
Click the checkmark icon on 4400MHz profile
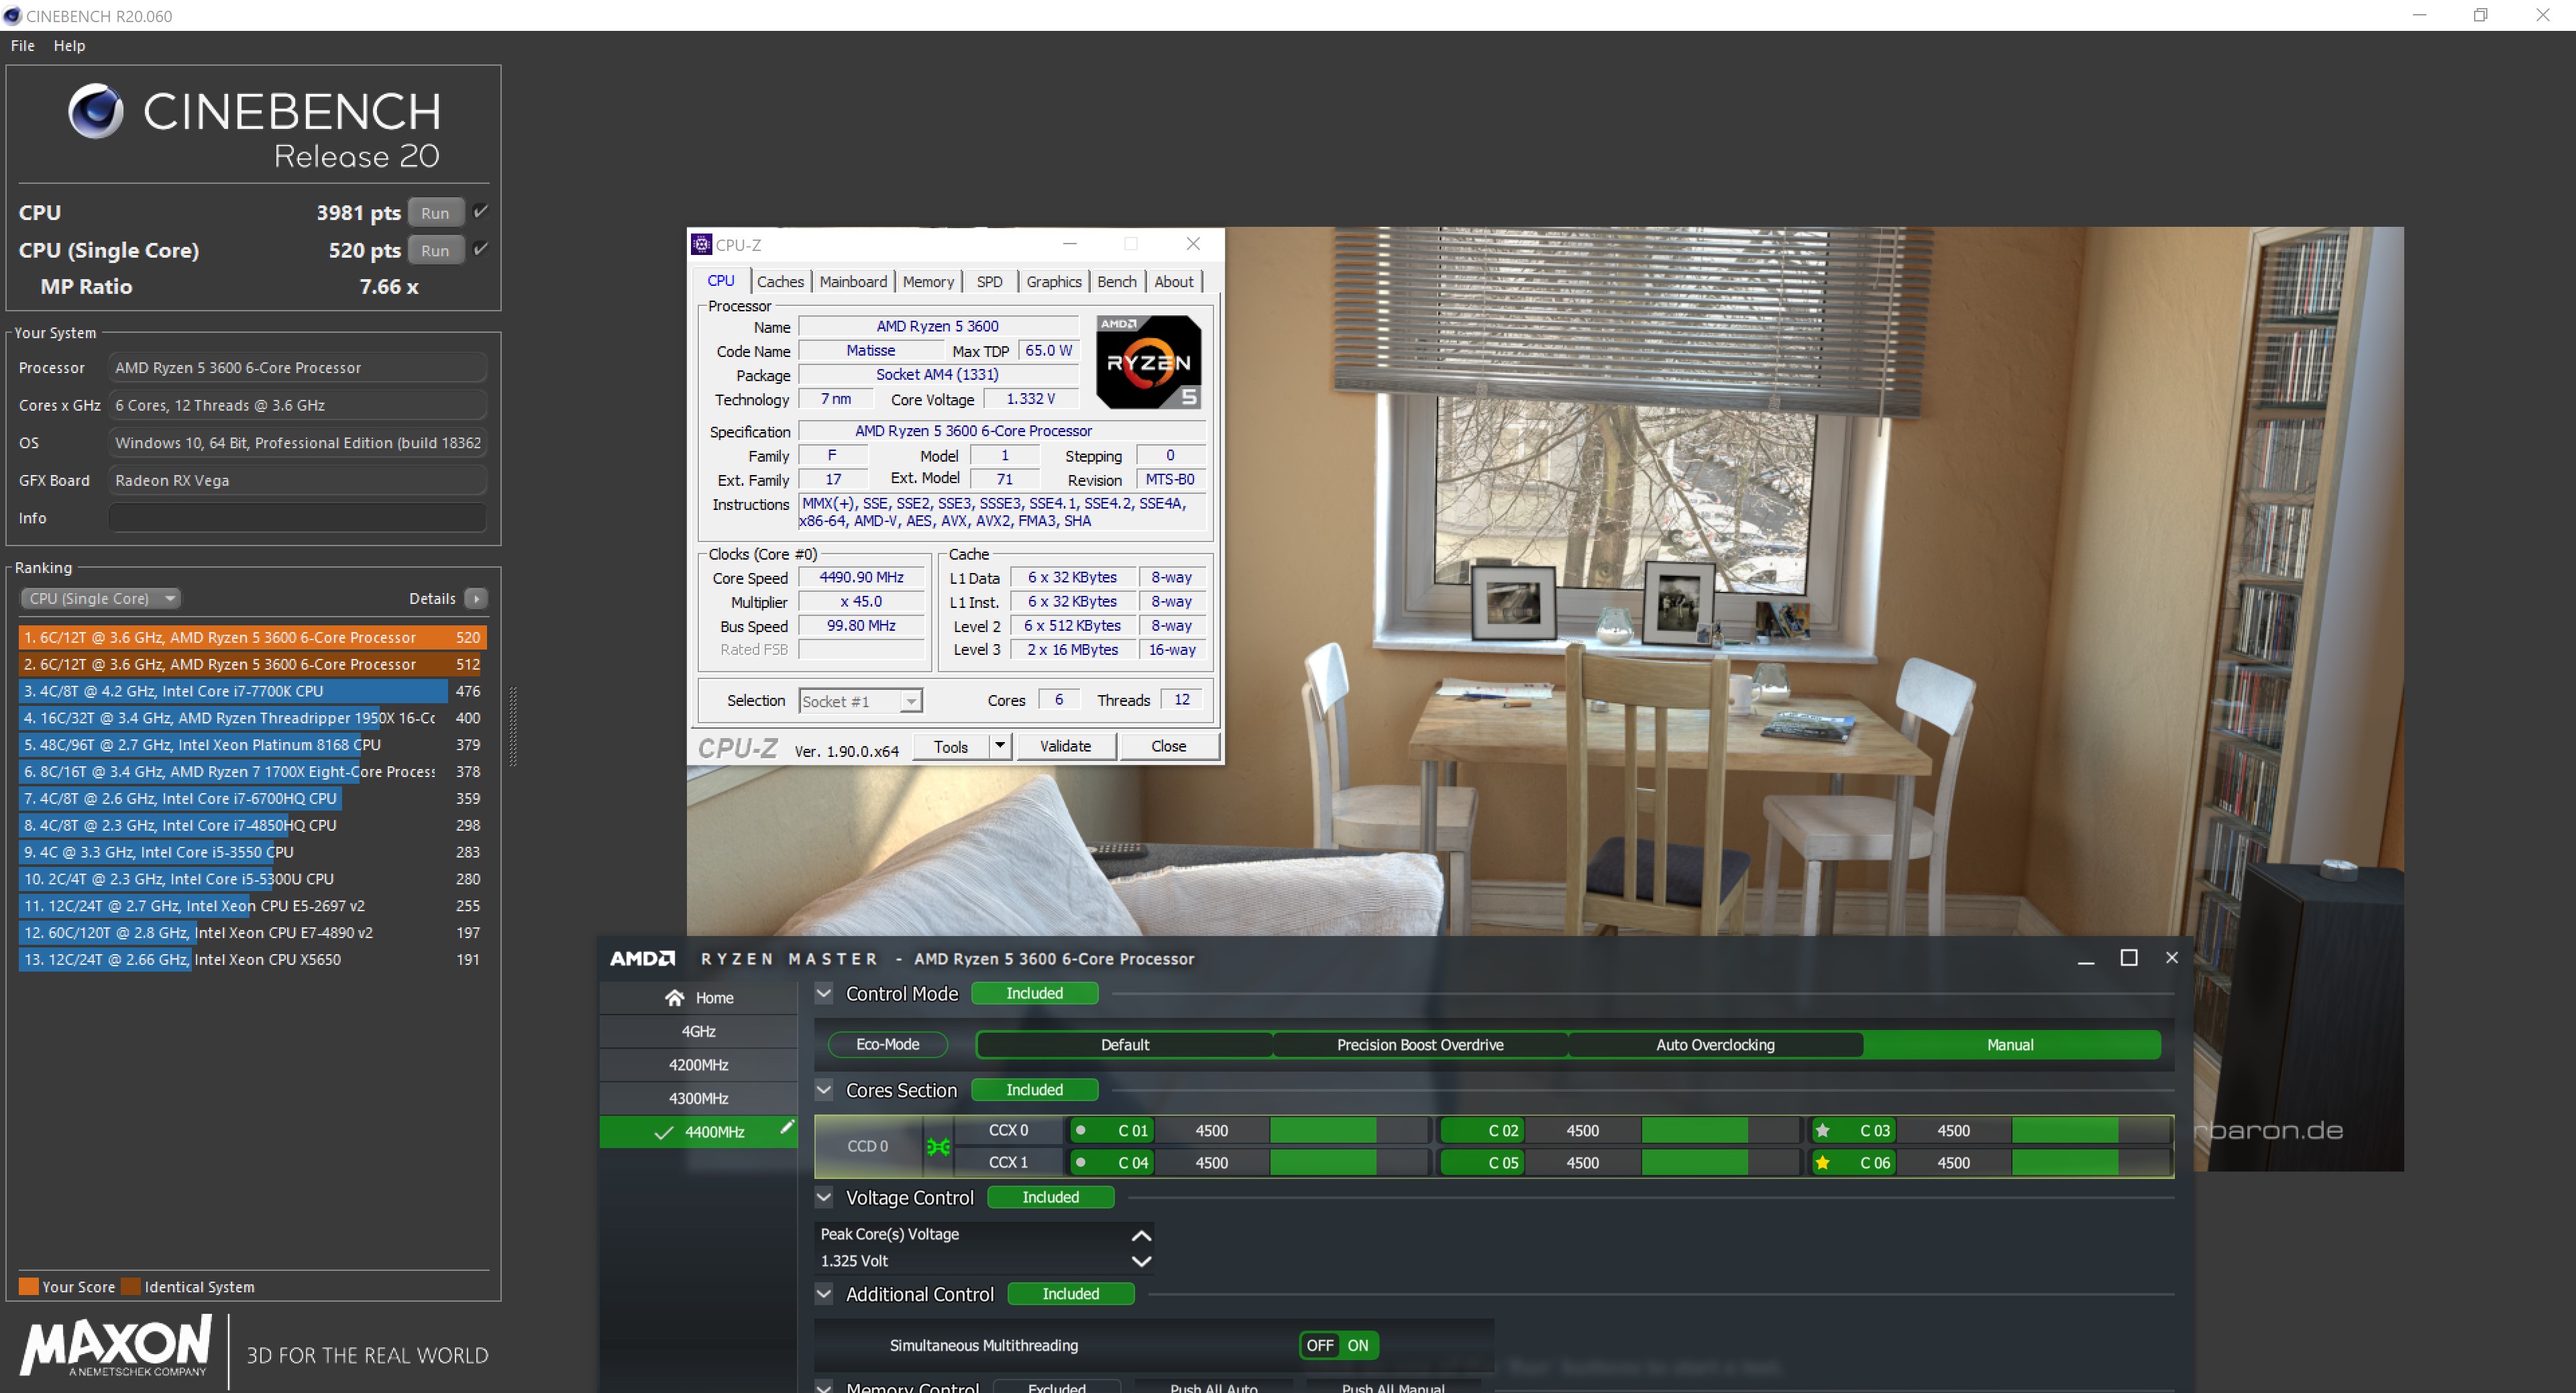[x=663, y=1133]
